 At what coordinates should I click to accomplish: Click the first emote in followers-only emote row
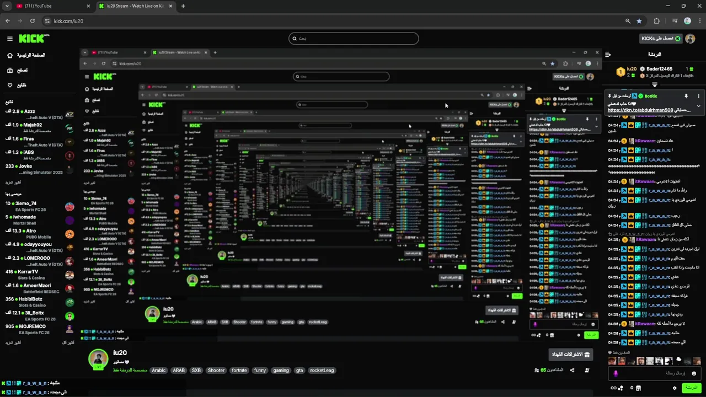click(x=612, y=361)
